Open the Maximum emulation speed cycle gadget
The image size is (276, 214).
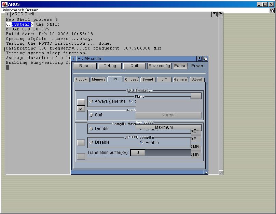(x=168, y=127)
